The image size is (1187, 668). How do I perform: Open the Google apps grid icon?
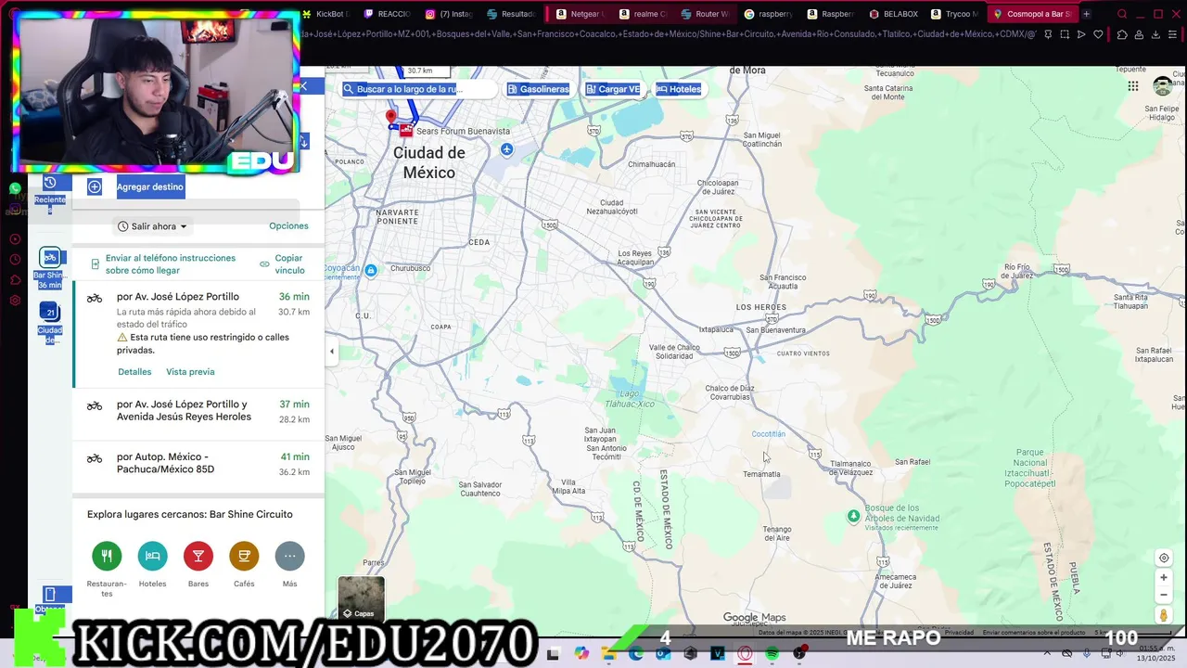[1133, 86]
